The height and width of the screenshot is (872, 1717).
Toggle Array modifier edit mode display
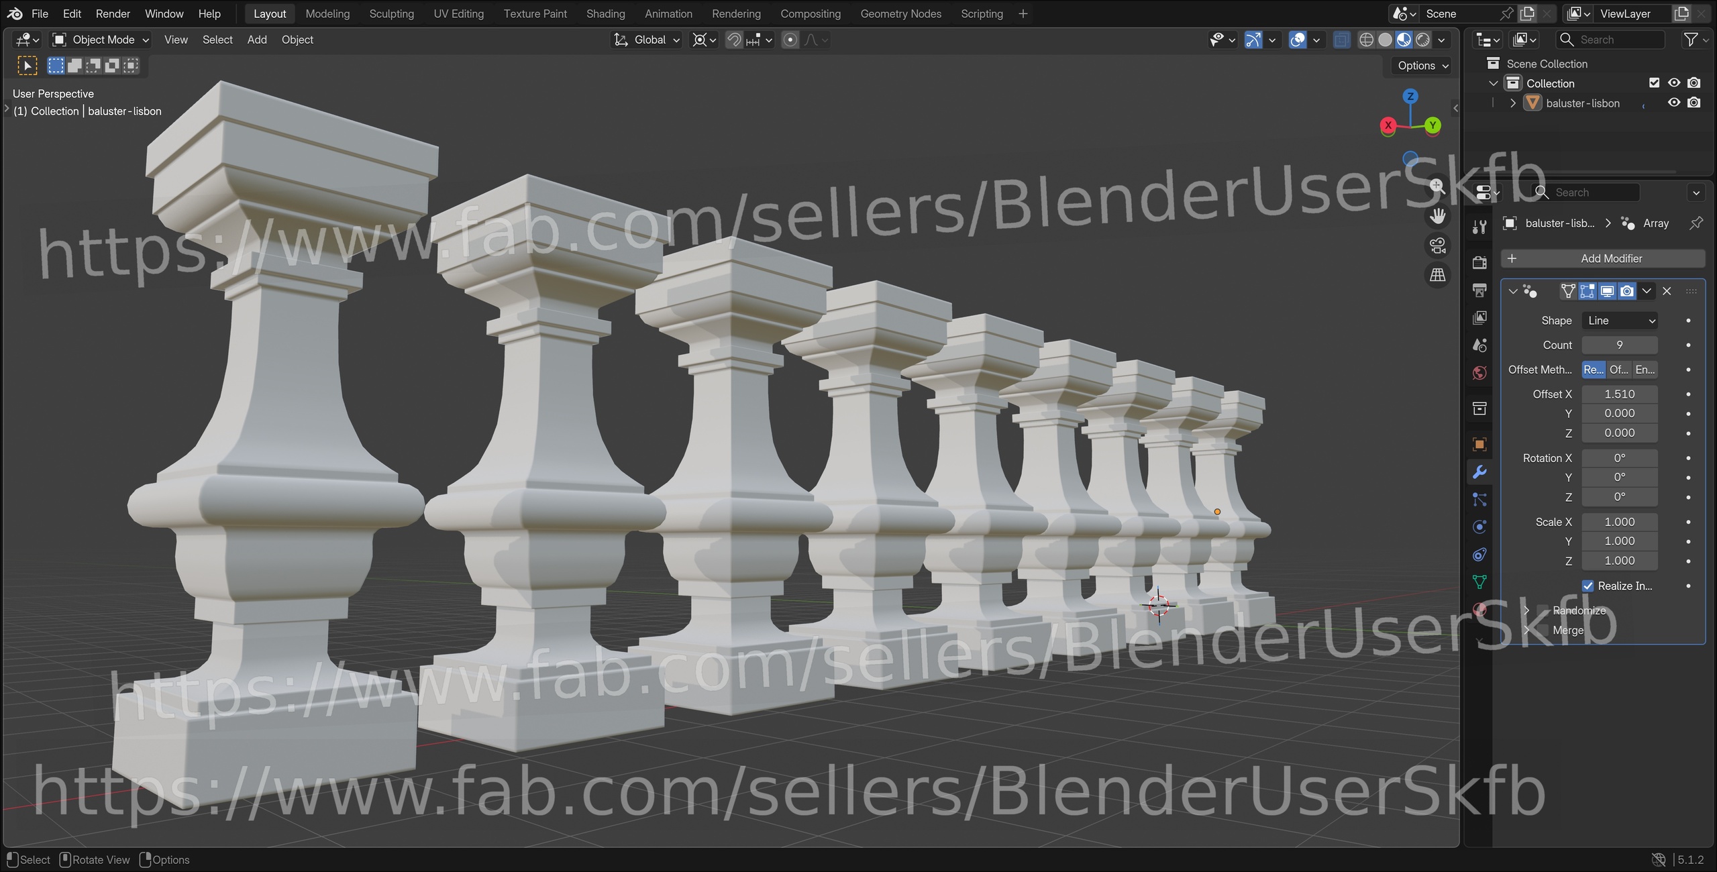click(x=1588, y=291)
